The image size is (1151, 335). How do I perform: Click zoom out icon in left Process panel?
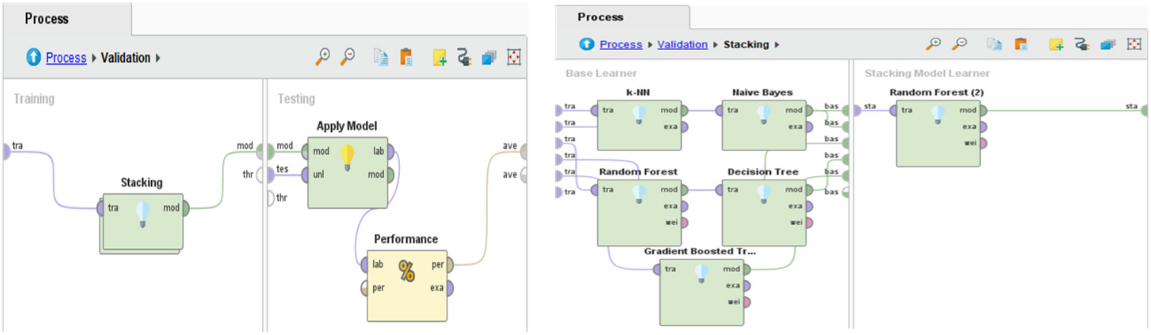click(x=348, y=57)
